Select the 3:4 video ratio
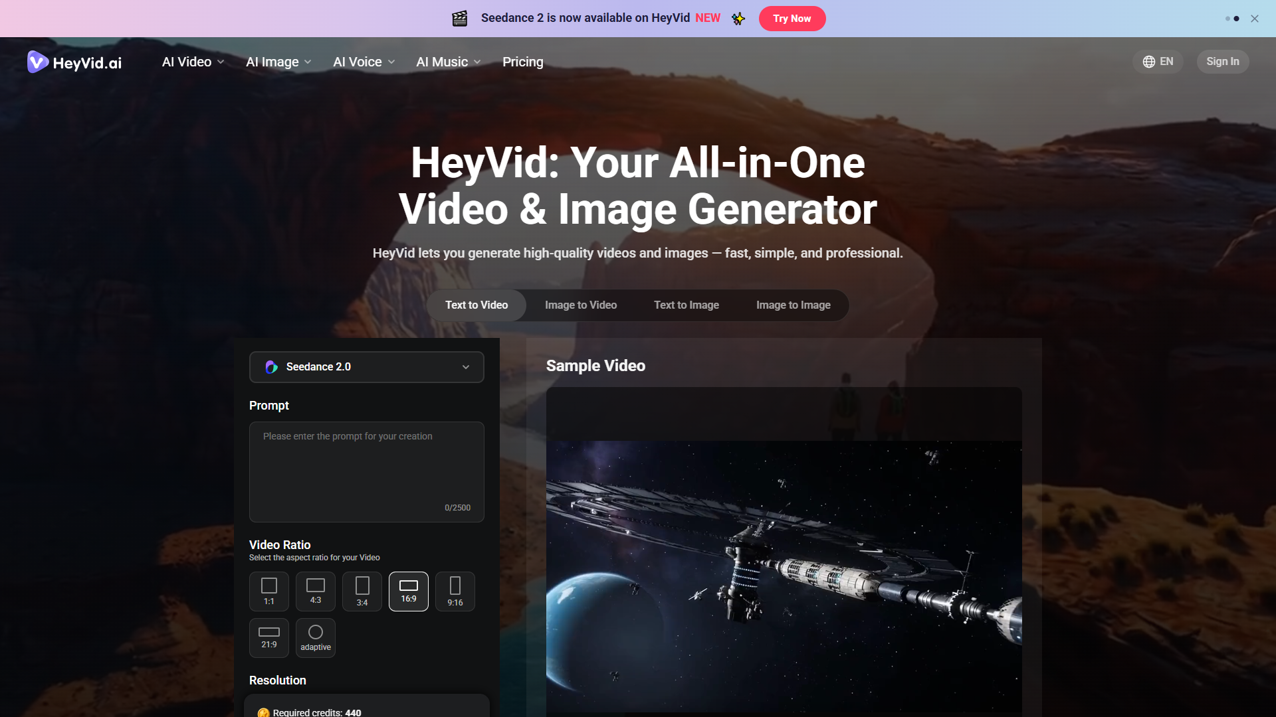The height and width of the screenshot is (717, 1276). (x=362, y=592)
